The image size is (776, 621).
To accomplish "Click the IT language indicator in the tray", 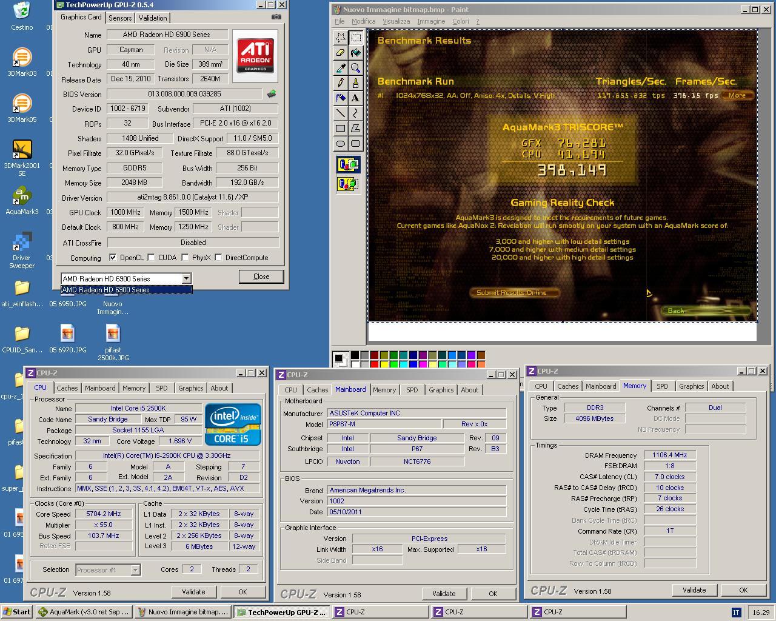I will coord(736,613).
